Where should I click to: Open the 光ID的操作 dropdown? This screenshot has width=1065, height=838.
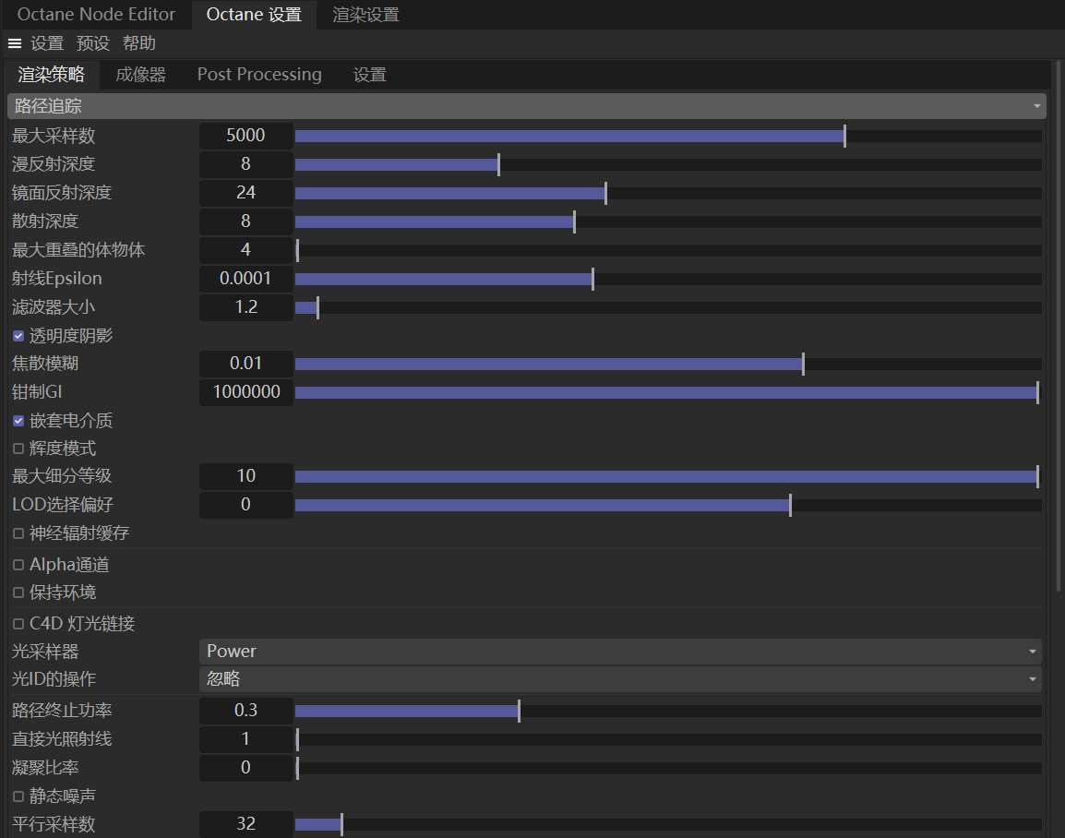pyautogui.click(x=620, y=679)
